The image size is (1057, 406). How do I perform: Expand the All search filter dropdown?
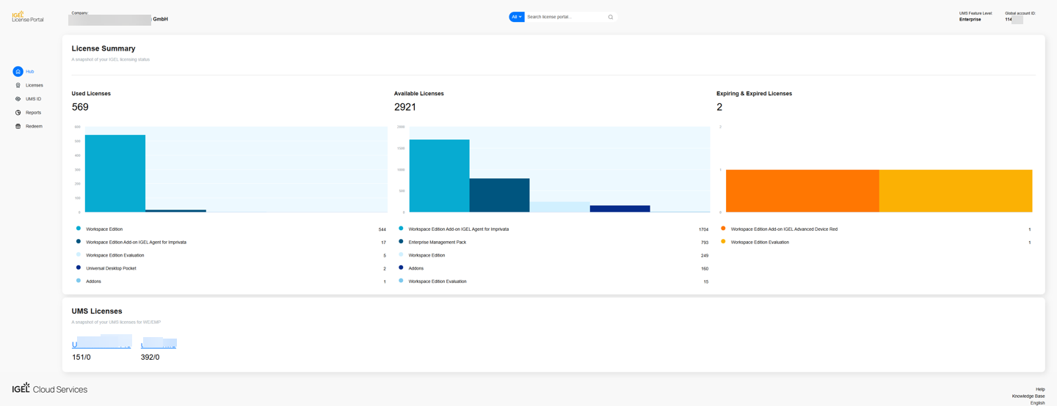517,17
